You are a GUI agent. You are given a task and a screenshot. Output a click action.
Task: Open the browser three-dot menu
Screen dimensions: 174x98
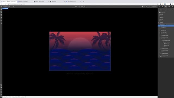173,4
